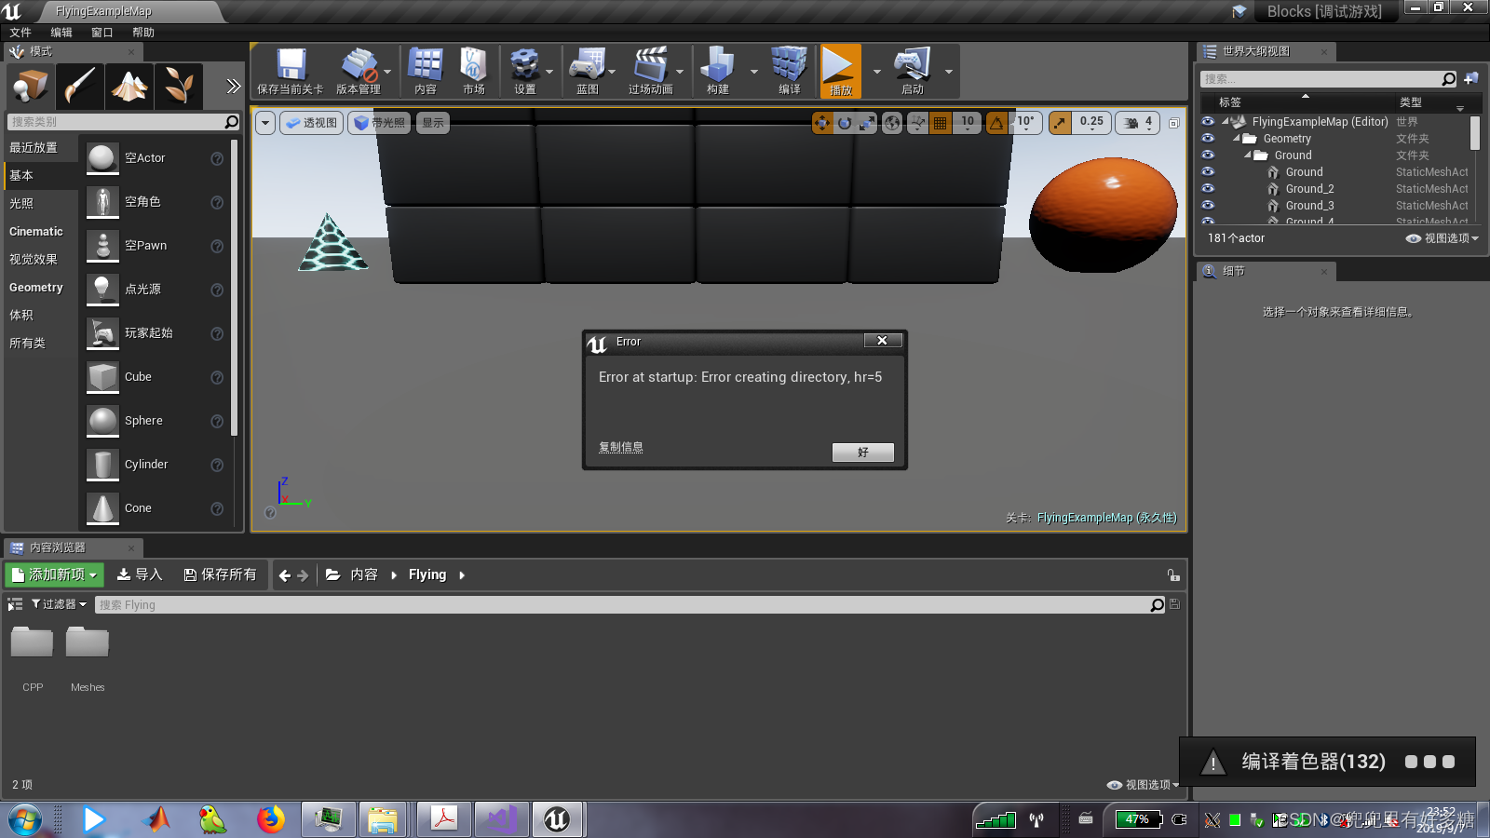Toggle world/local coordinate globe icon

tap(892, 123)
